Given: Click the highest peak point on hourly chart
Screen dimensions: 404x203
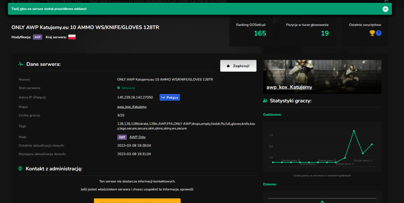Looking at the screenshot, I should point(354,131).
